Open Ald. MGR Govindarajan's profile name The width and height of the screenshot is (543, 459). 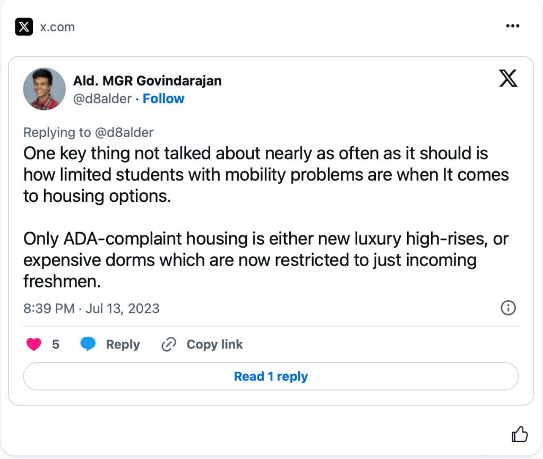pyautogui.click(x=147, y=81)
